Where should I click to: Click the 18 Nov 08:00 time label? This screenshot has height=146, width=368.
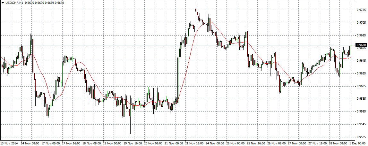[93, 143]
